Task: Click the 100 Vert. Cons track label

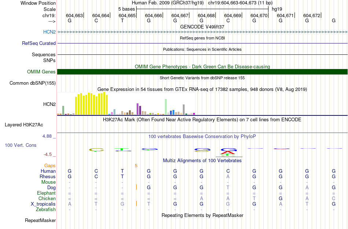Action: click(x=21, y=145)
